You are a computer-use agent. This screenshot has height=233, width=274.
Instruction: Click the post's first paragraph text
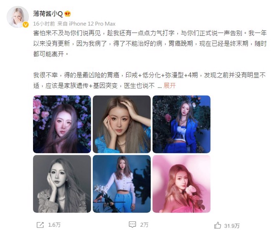(150, 43)
